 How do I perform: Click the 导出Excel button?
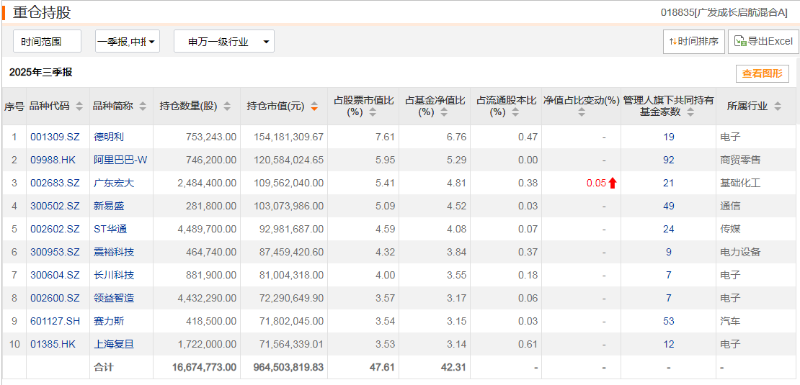(763, 41)
